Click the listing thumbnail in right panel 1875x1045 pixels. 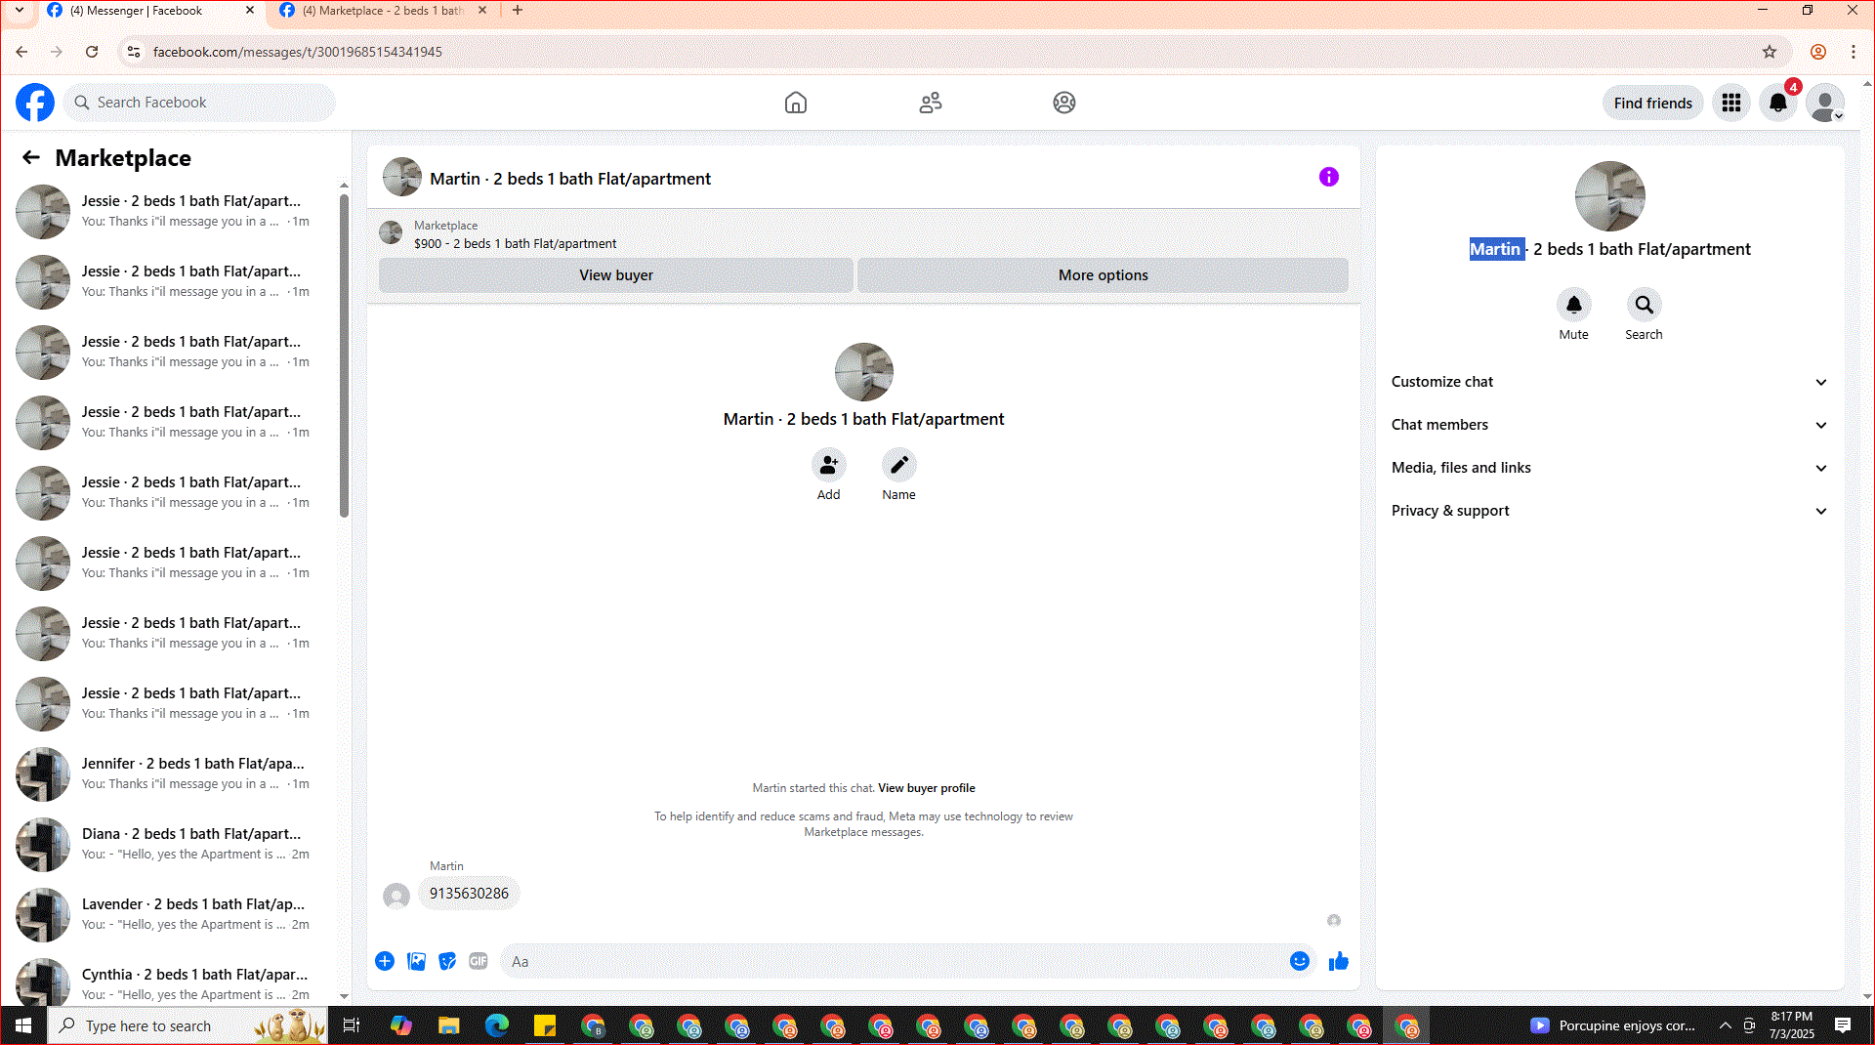click(x=1609, y=196)
